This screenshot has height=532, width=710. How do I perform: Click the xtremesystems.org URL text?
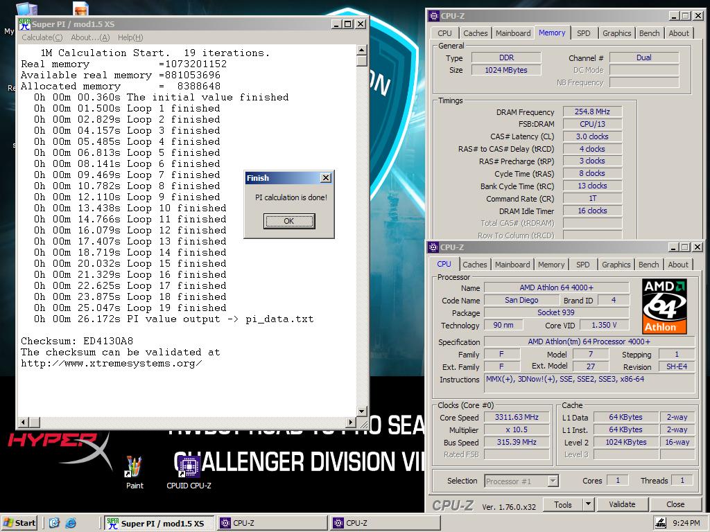(112, 363)
